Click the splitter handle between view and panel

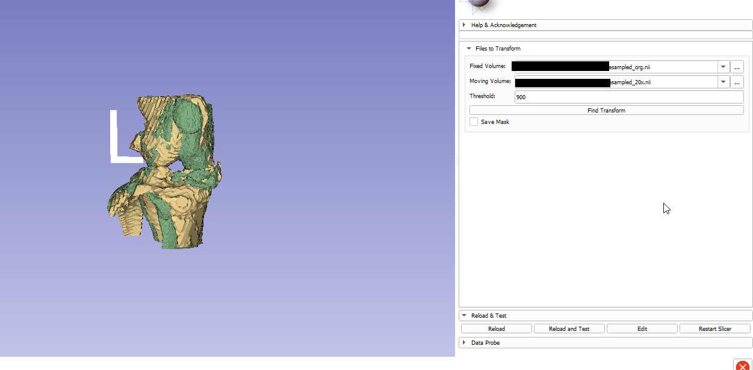pos(457,161)
